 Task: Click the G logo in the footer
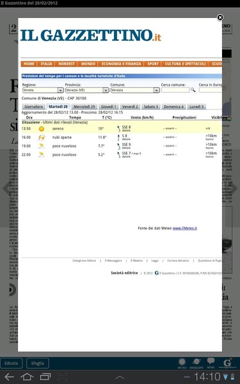point(157,273)
